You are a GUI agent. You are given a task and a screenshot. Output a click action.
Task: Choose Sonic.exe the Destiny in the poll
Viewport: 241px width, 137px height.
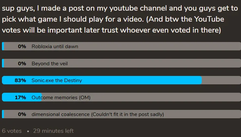tap(57, 80)
